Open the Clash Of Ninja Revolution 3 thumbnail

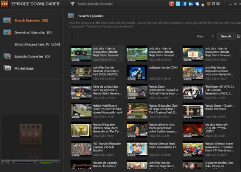click(137, 111)
